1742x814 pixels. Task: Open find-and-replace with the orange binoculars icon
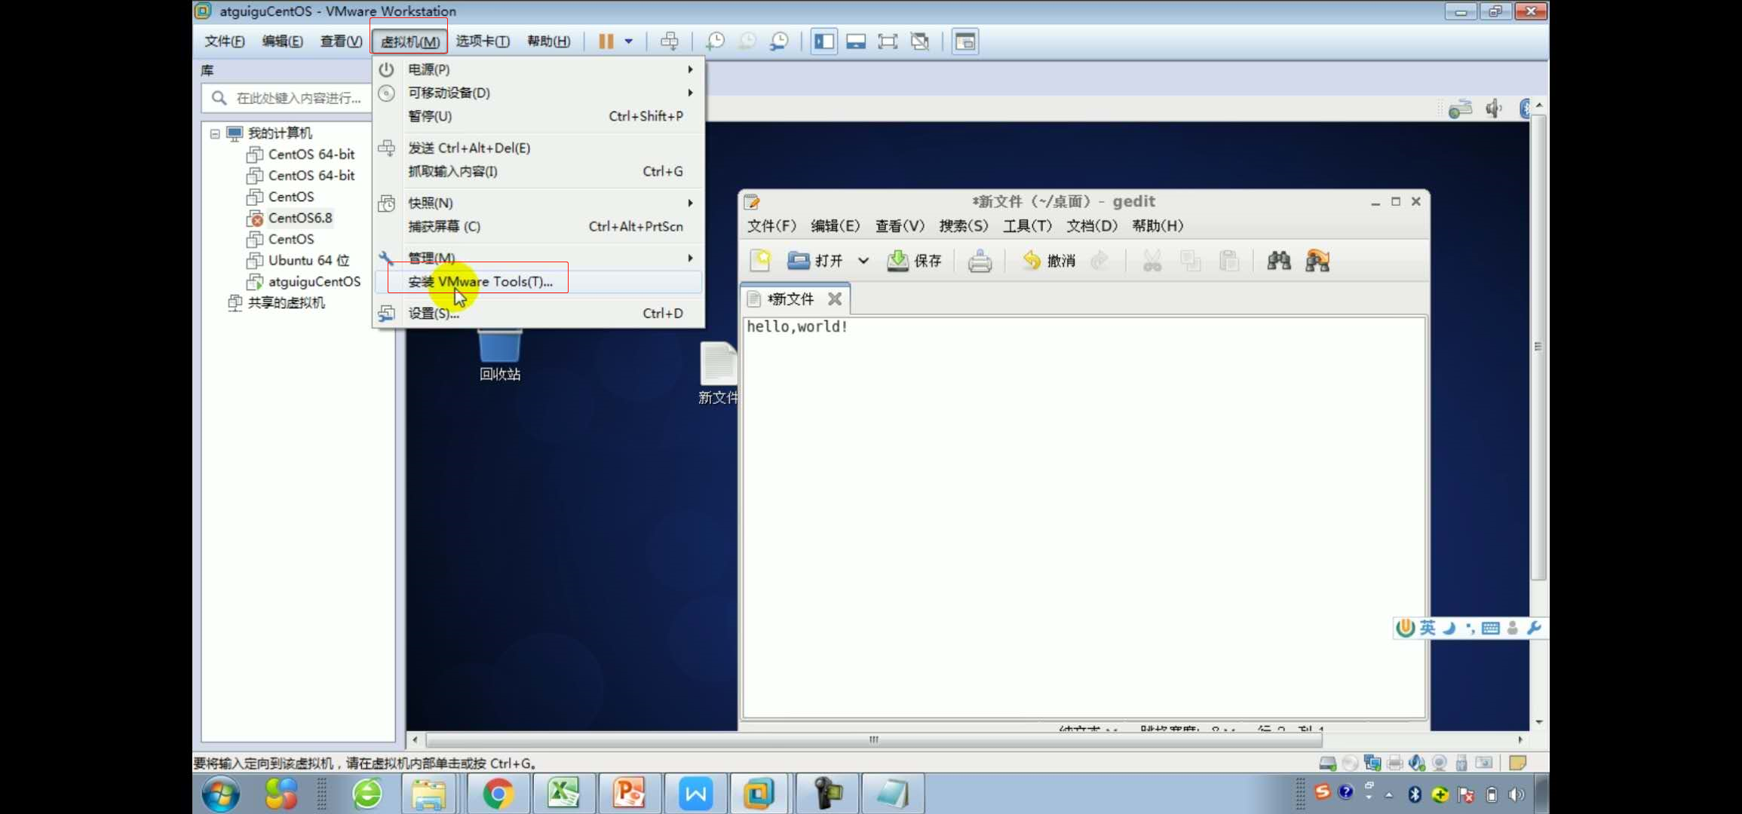pos(1318,260)
